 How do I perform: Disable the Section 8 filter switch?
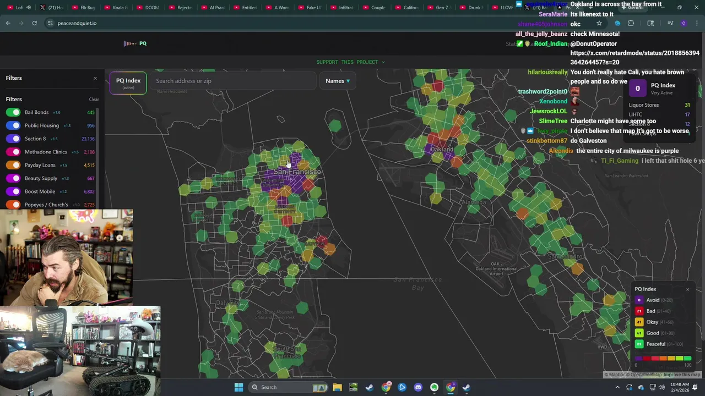[x=13, y=139]
